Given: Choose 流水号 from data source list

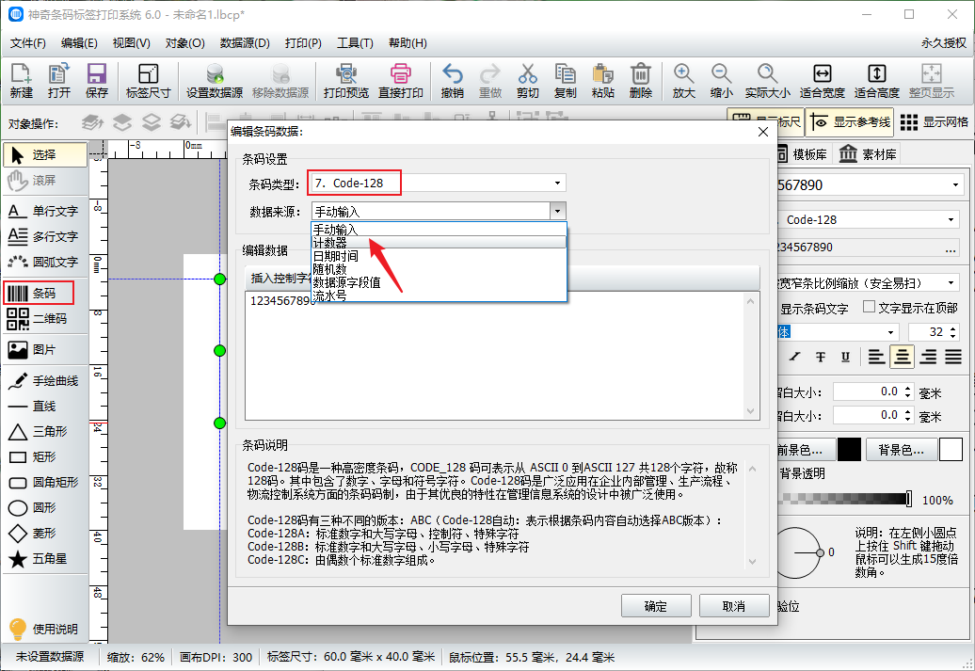Looking at the screenshot, I should click(x=439, y=295).
